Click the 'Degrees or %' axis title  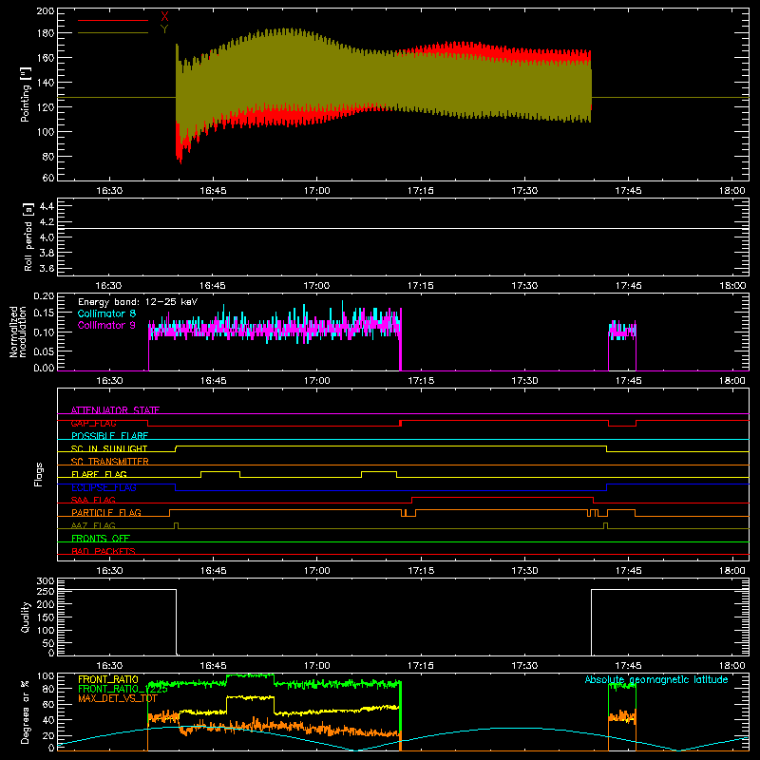click(26, 712)
